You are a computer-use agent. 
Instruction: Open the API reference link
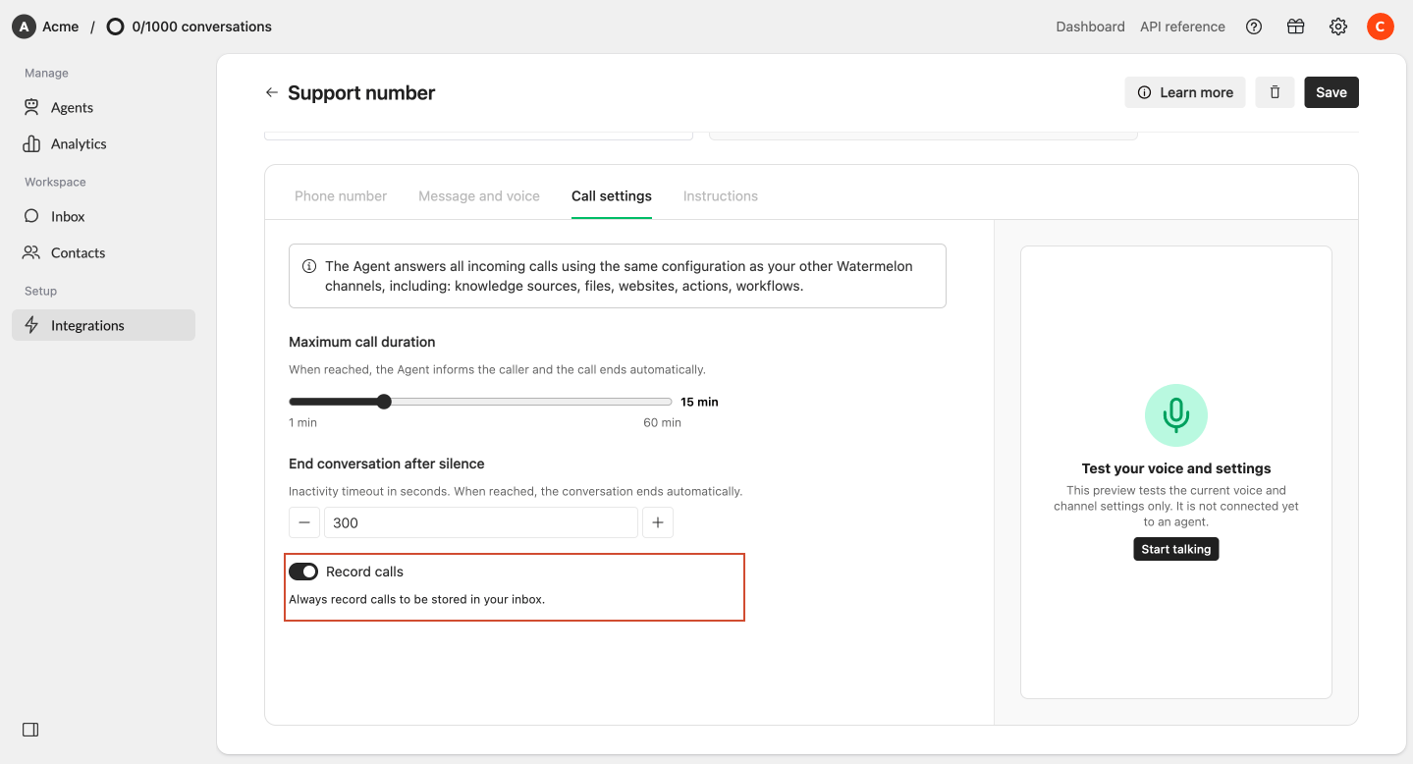pos(1182,27)
